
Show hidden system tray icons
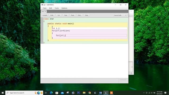coord(144,93)
